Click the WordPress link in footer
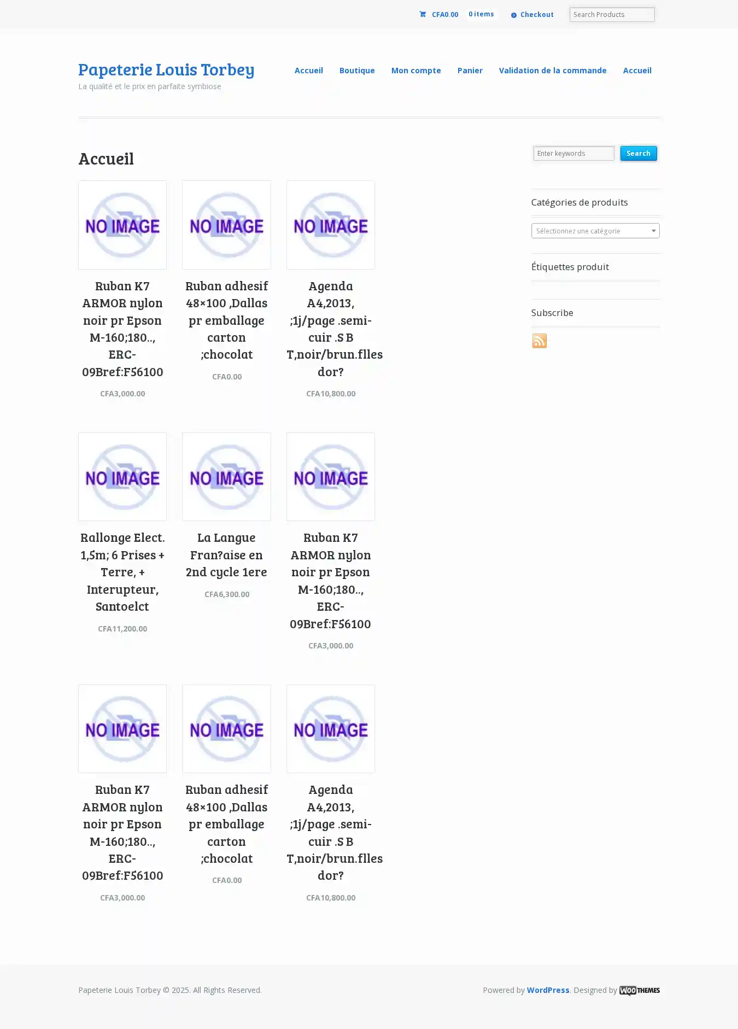Image resolution: width=738 pixels, height=1029 pixels. [x=548, y=990]
